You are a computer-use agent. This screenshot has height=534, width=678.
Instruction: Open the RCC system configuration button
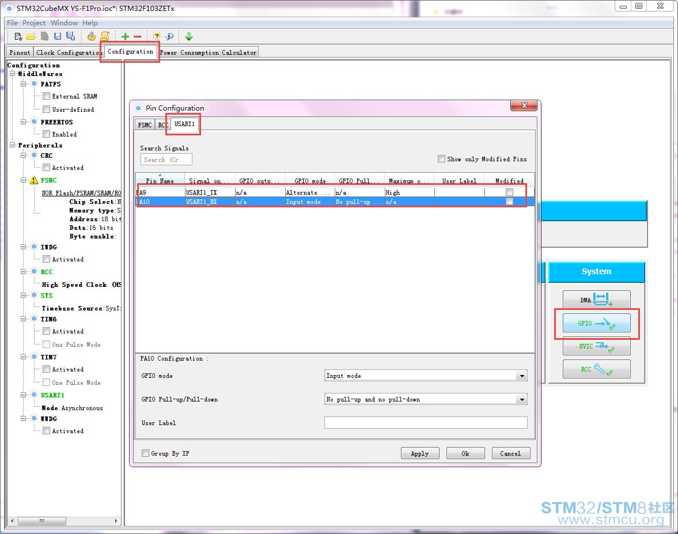596,369
